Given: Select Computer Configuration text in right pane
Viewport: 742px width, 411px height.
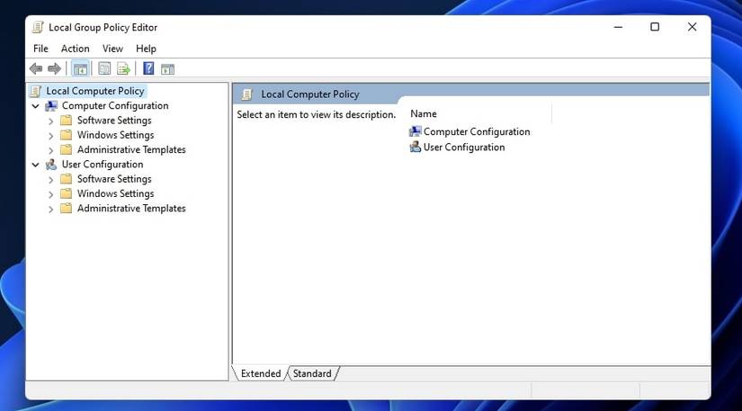Looking at the screenshot, I should [477, 131].
